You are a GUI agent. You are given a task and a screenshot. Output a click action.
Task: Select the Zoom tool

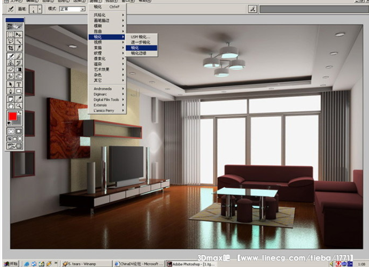[19, 106]
